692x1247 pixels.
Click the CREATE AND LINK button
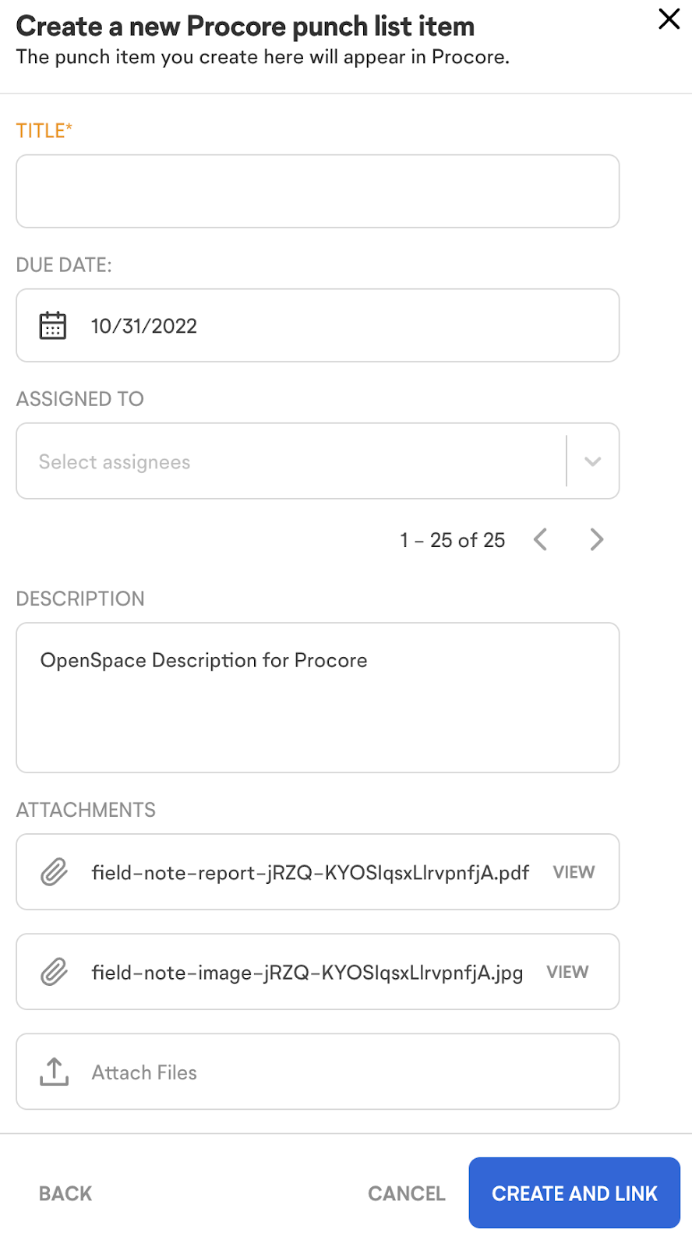click(574, 1192)
